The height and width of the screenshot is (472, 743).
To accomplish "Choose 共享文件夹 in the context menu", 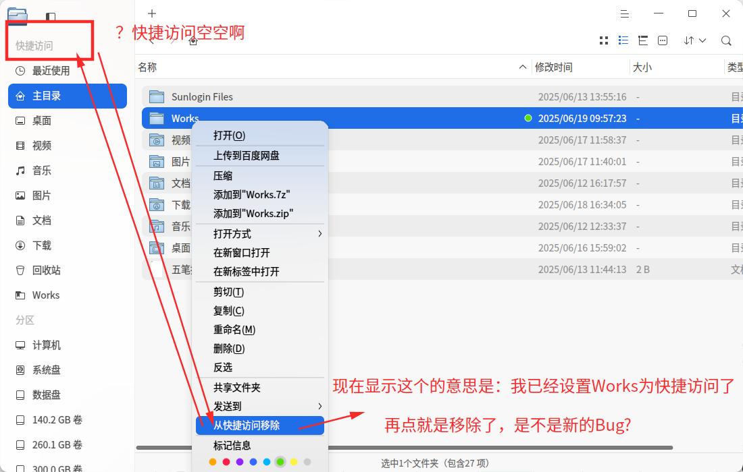I will click(x=259, y=388).
